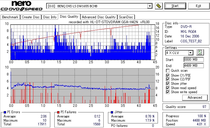
Task: Click the PI Failures average 0.12
Action: point(97,116)
